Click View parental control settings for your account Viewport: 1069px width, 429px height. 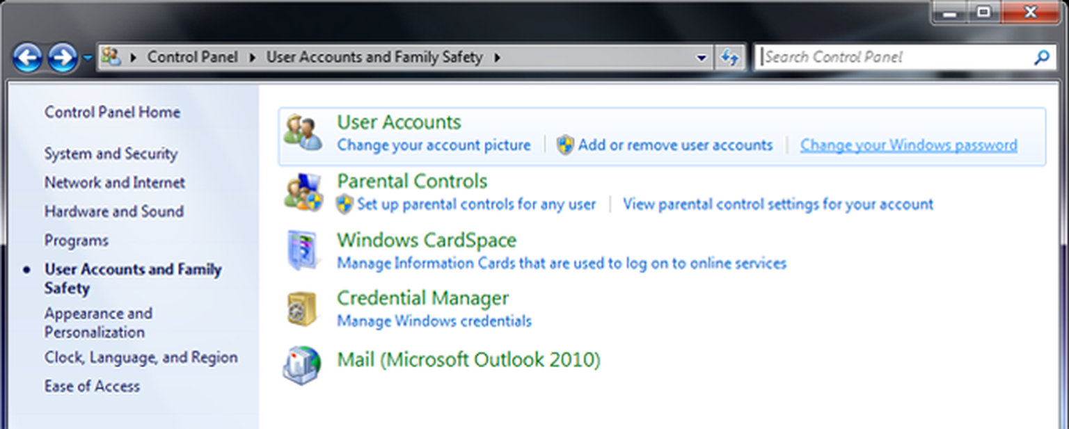(x=778, y=204)
